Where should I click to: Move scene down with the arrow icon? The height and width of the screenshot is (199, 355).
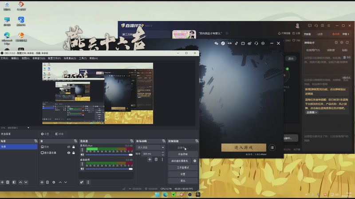tap(26, 182)
